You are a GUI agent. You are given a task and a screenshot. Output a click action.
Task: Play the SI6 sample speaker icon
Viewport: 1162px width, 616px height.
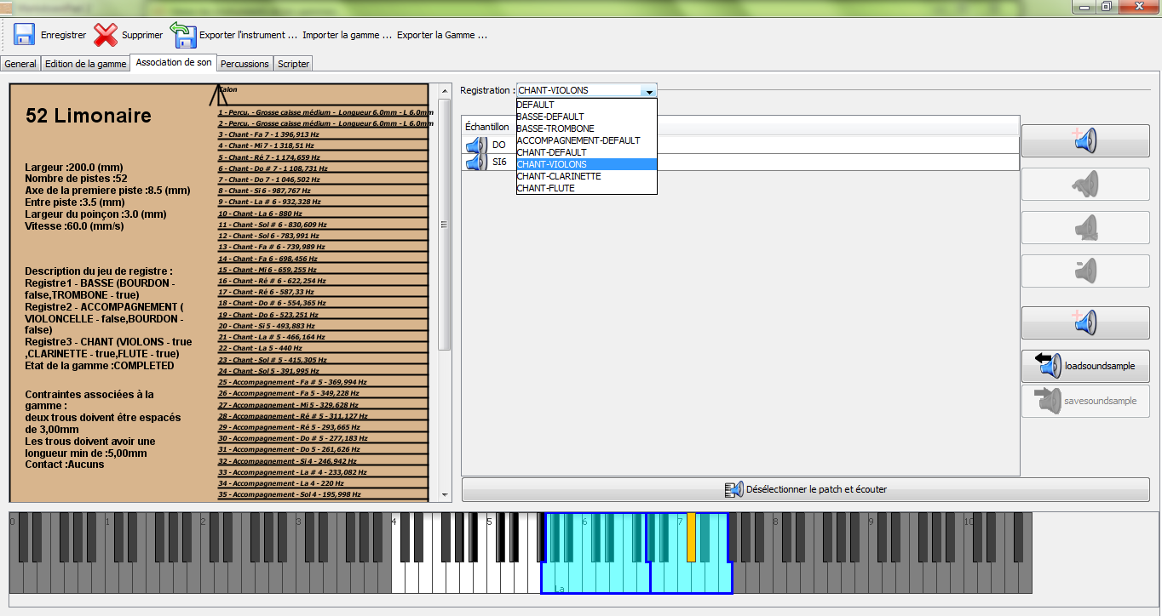pyautogui.click(x=475, y=163)
